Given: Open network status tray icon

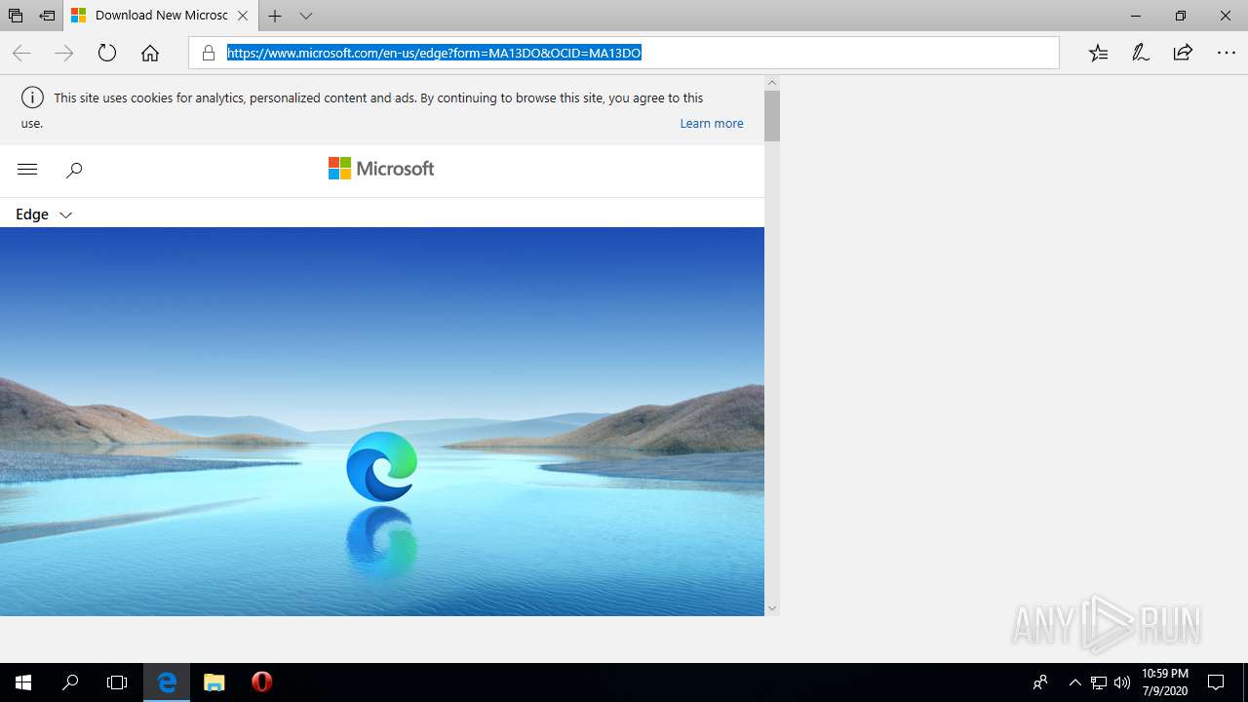Looking at the screenshot, I should (1099, 682).
